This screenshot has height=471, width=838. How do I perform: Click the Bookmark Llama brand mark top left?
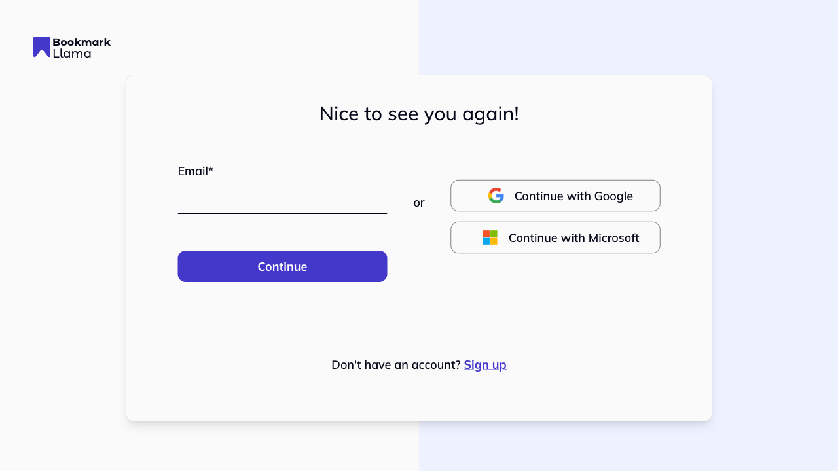[41, 47]
